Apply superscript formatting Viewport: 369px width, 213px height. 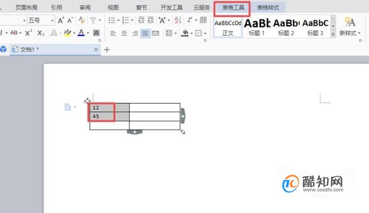pos(29,33)
